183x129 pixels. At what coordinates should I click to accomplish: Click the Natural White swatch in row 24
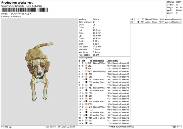point(138,19)
